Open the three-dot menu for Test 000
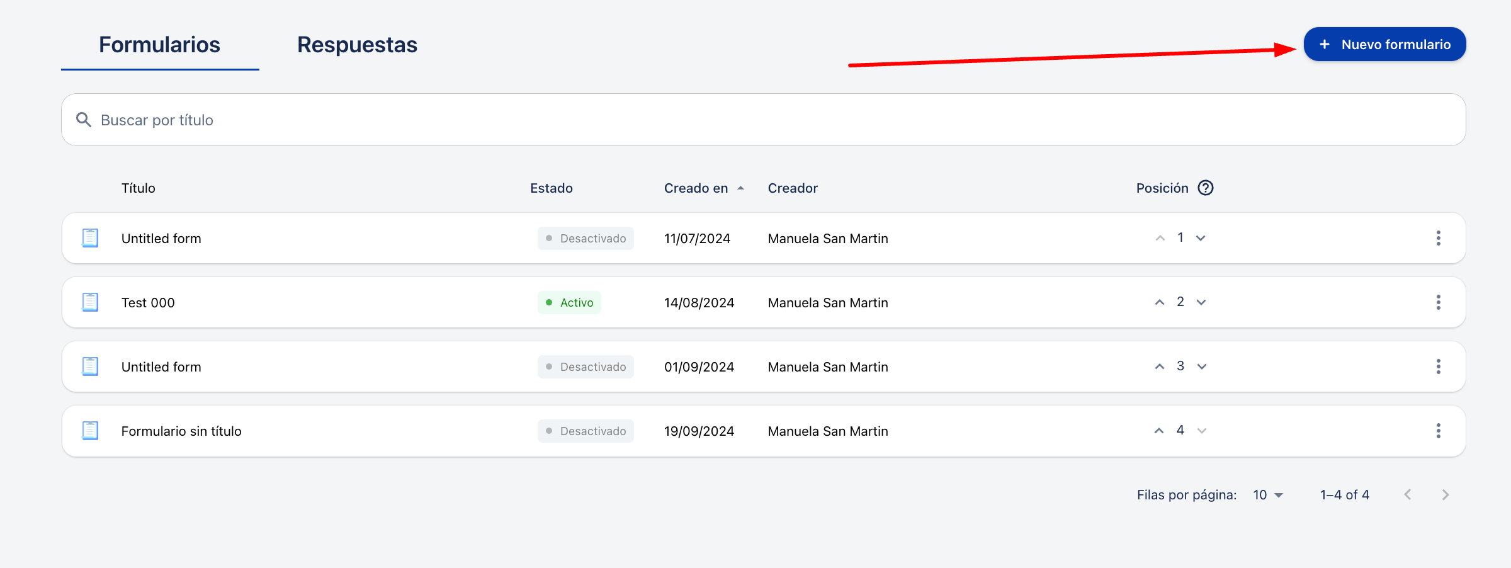The height and width of the screenshot is (568, 1511). 1439,302
